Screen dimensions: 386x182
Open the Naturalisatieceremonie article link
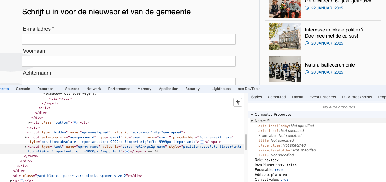click(x=330, y=65)
